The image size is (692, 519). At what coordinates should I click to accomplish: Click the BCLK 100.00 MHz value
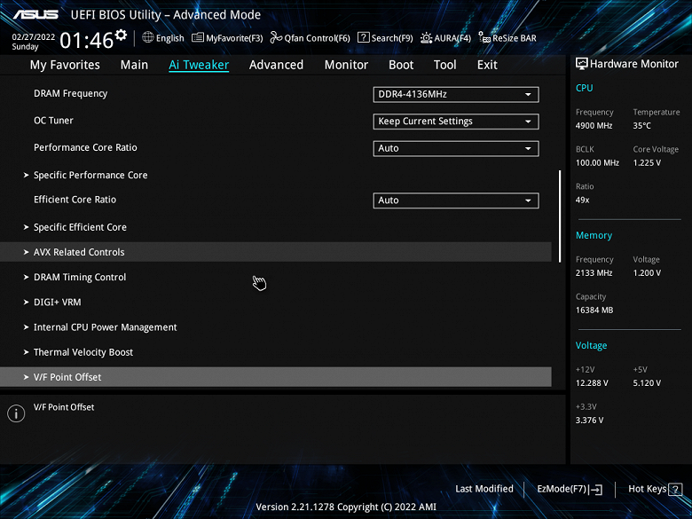pos(597,163)
